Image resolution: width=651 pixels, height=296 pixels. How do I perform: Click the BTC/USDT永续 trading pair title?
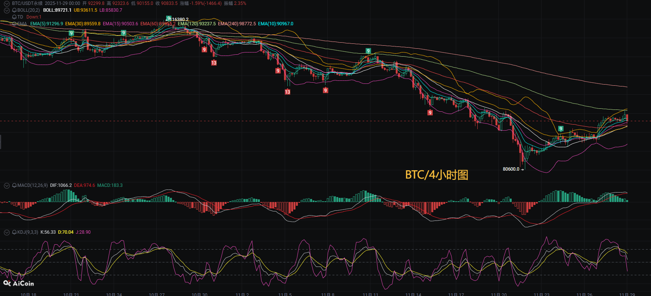point(27,3)
